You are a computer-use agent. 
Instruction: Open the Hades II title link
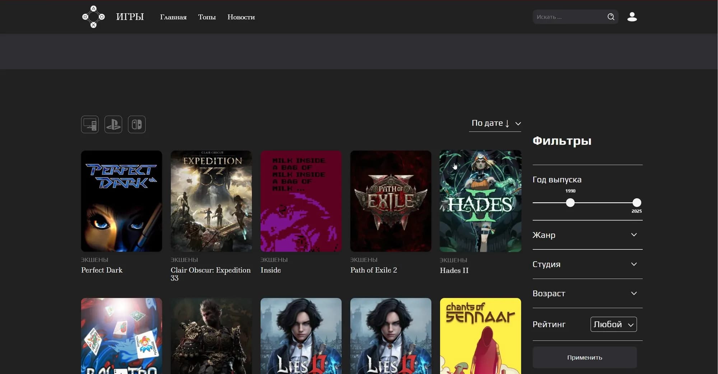coord(454,270)
